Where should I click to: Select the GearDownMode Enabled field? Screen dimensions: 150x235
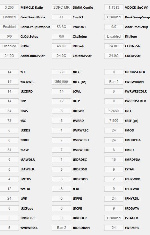coord(9,17)
